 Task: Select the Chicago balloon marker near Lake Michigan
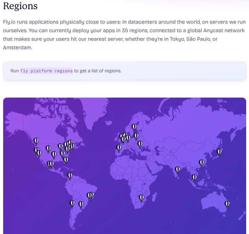[x=60, y=147]
